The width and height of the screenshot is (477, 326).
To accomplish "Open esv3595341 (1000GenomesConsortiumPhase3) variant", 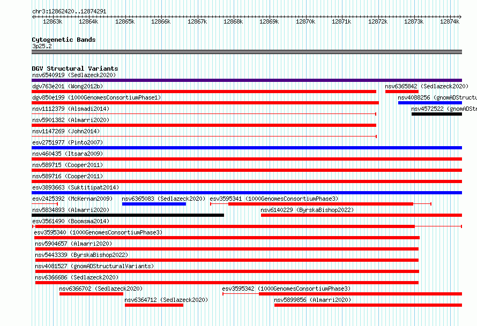I will (274, 199).
